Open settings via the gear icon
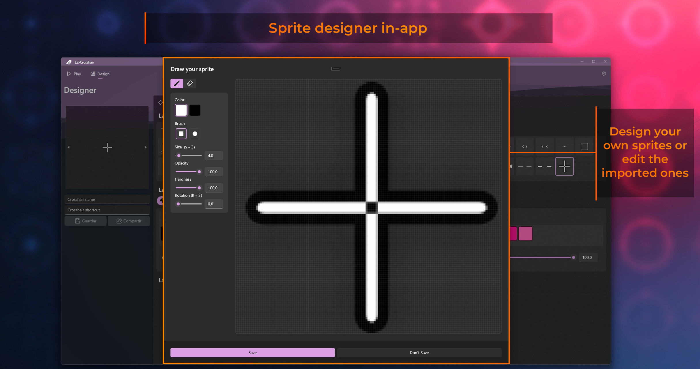 pos(604,74)
